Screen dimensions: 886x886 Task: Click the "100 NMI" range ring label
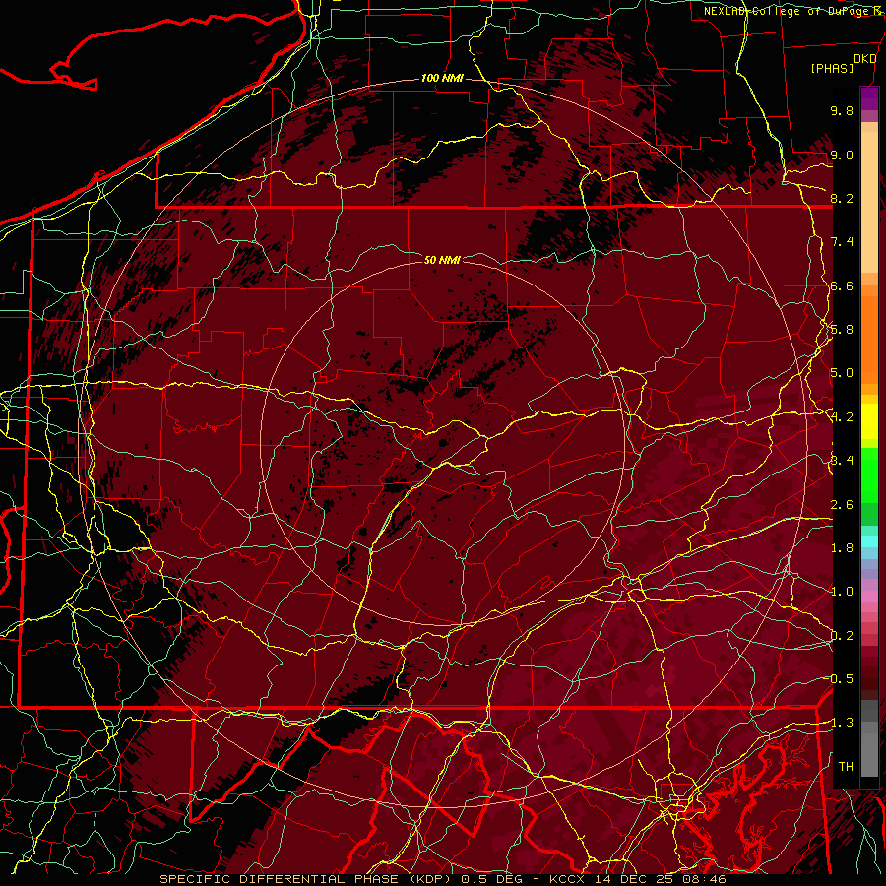442,78
